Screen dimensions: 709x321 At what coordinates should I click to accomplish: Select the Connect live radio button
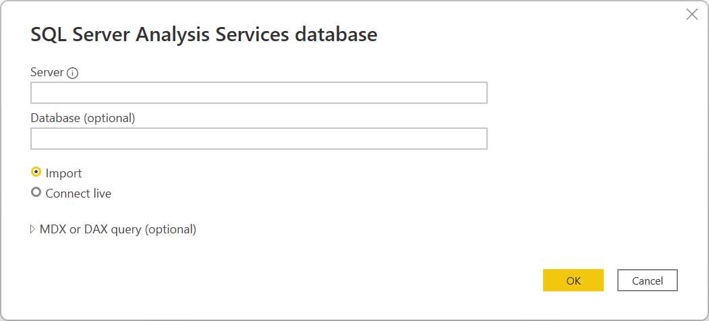click(36, 192)
